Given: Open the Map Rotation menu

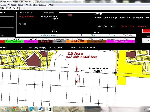Looking at the screenshot, I should (32, 5).
